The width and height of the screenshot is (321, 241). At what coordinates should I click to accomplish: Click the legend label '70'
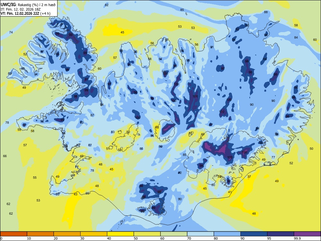189,238
